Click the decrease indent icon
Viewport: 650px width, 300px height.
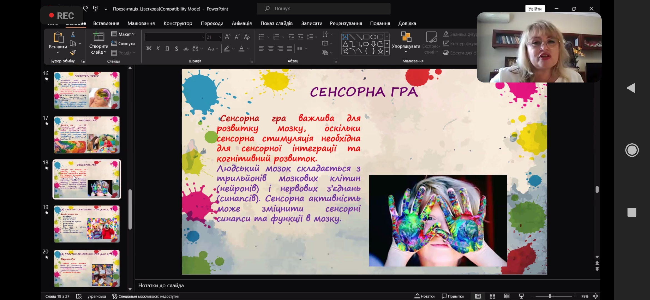coord(291,37)
